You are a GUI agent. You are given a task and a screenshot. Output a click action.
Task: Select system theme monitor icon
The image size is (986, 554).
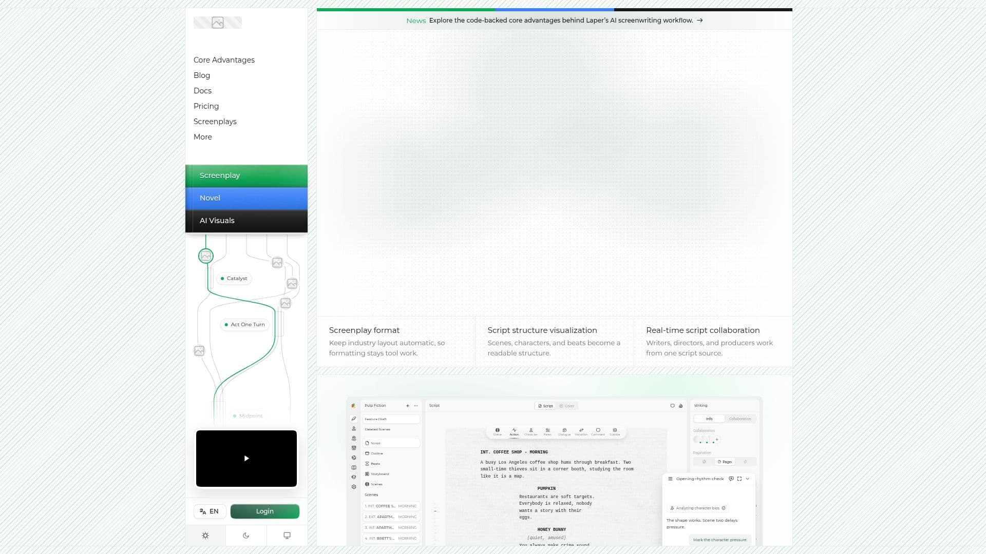pyautogui.click(x=287, y=536)
